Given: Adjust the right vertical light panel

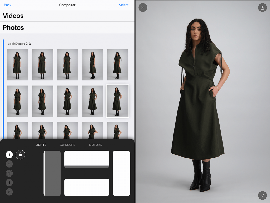Looking at the screenshot, I should coord(121,173).
